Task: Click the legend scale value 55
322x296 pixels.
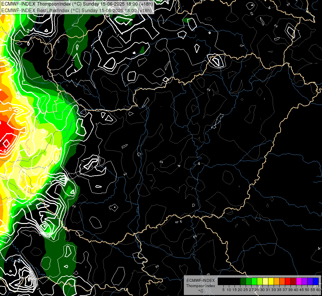Action: tap(313, 290)
